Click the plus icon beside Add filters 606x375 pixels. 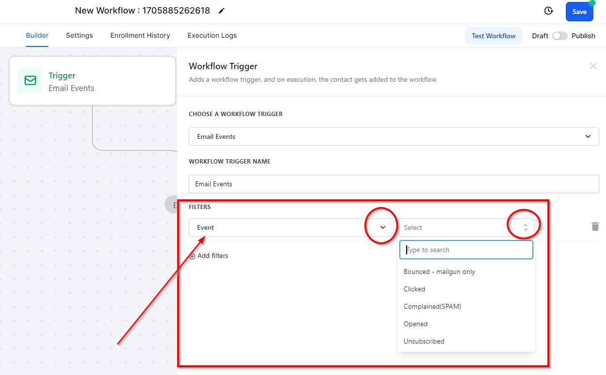point(192,256)
